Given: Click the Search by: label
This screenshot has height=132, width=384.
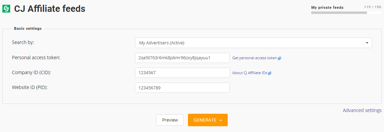Looking at the screenshot, I should coord(23,42).
